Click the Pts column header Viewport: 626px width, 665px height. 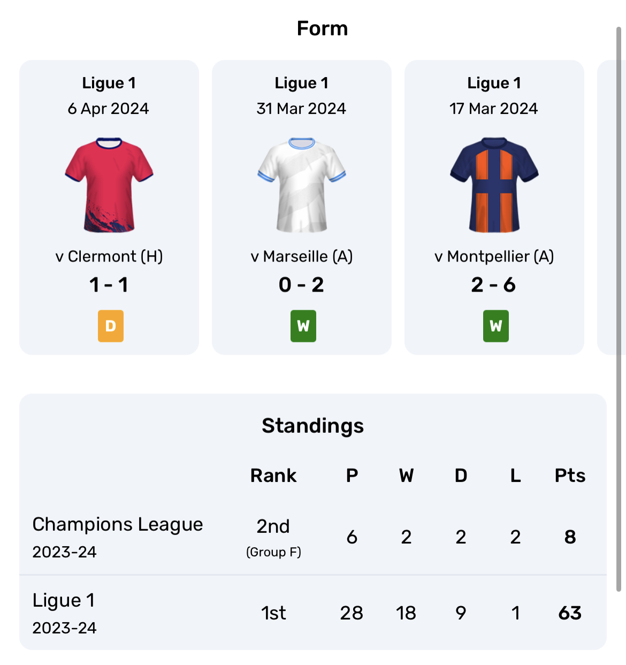tap(570, 475)
